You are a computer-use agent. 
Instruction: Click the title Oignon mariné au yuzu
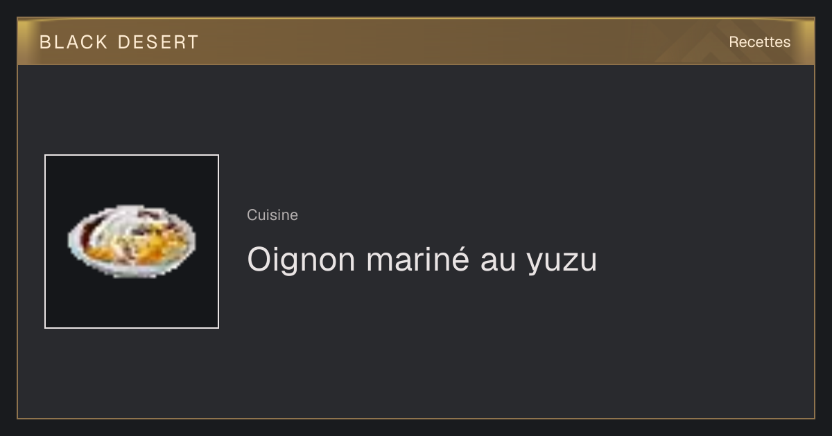422,260
